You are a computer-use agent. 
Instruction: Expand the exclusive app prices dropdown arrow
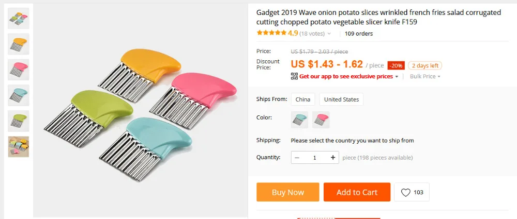397,77
